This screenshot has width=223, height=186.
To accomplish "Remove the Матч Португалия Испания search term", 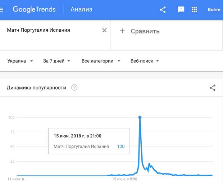I will tap(104, 30).
